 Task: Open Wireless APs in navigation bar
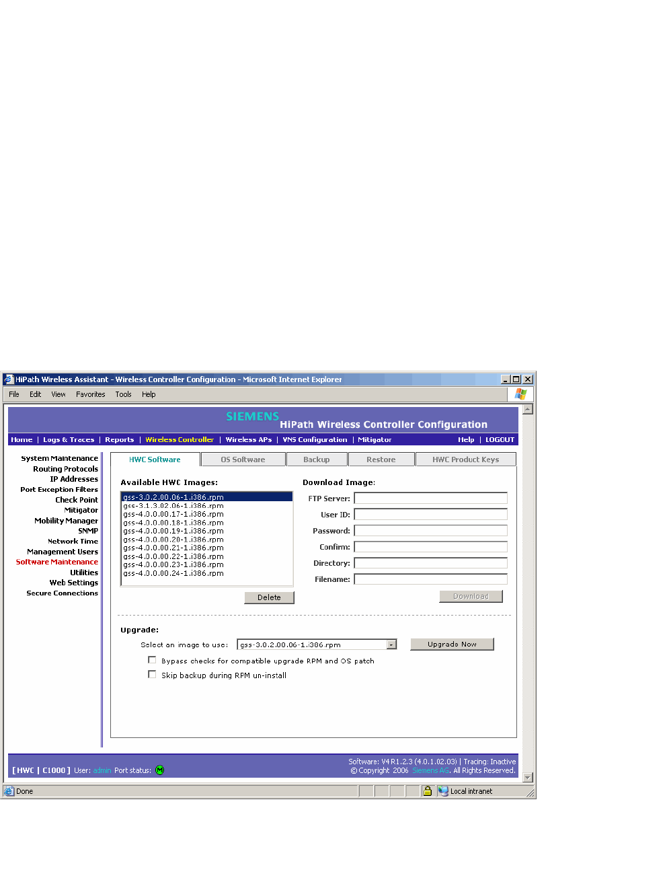click(x=249, y=439)
